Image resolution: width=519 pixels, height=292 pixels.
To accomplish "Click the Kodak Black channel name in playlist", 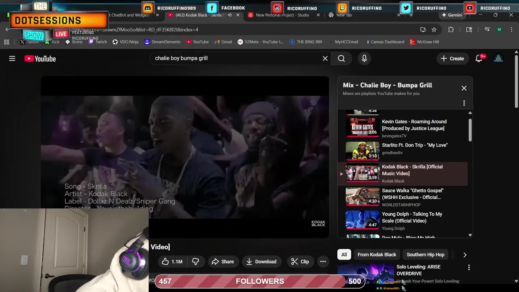I will coord(393,181).
